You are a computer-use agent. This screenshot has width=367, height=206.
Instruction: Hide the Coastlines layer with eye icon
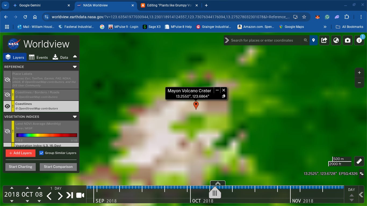pos(8,106)
